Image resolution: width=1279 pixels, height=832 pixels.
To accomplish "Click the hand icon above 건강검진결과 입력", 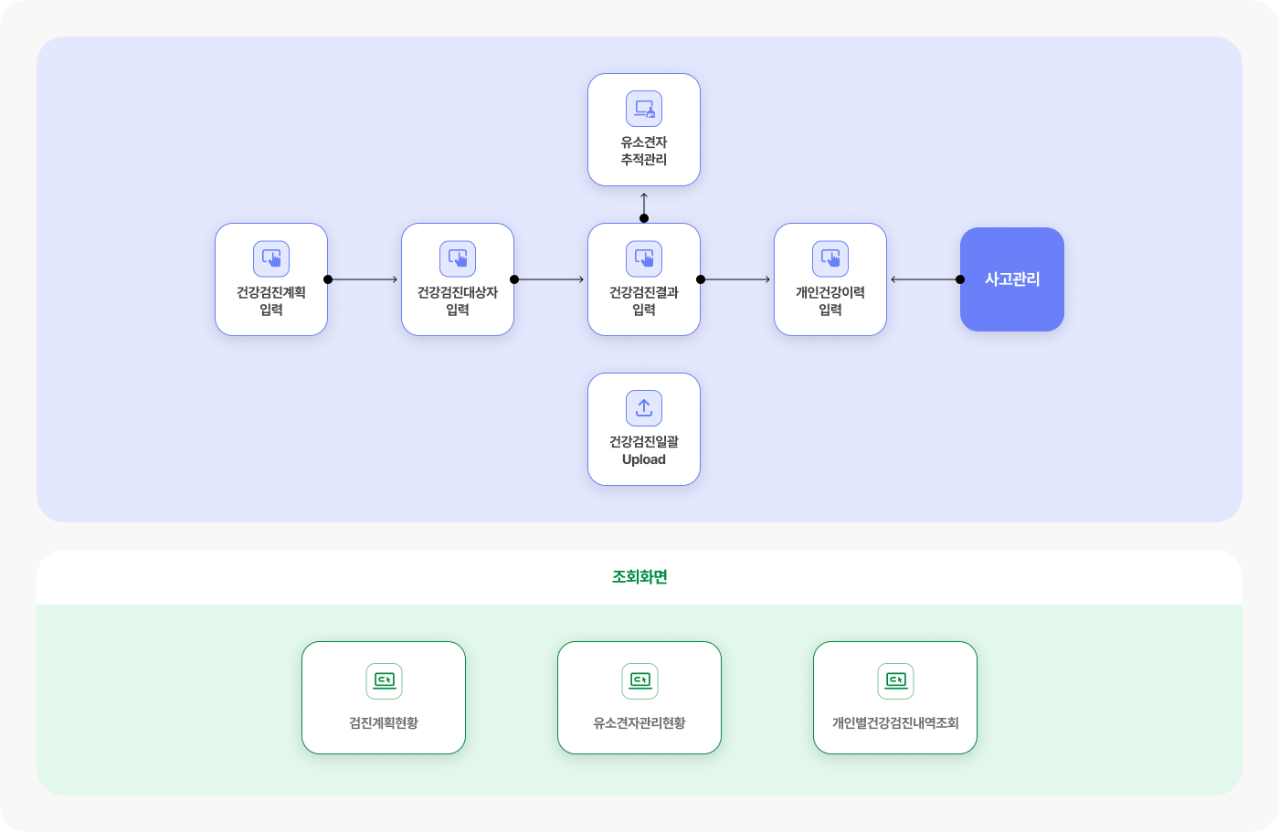I will [x=644, y=258].
